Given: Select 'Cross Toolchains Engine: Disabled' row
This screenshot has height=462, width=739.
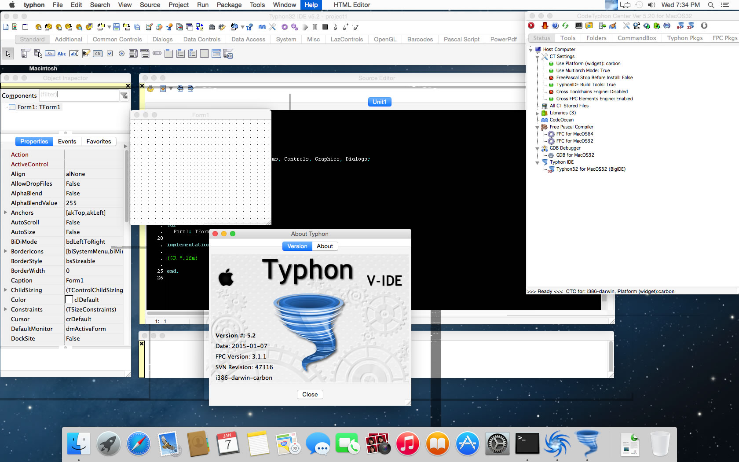Looking at the screenshot, I should (x=592, y=92).
